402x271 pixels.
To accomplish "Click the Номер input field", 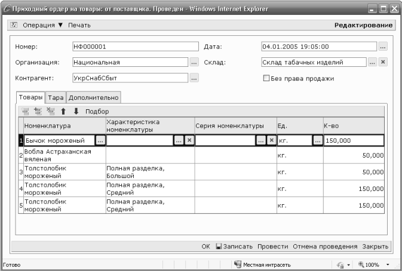I will 136,47.
